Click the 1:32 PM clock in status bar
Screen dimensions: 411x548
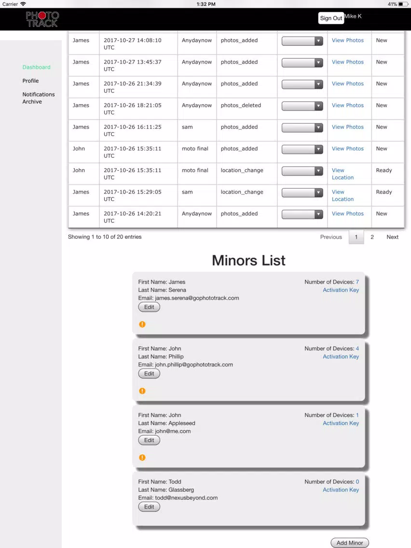click(206, 4)
